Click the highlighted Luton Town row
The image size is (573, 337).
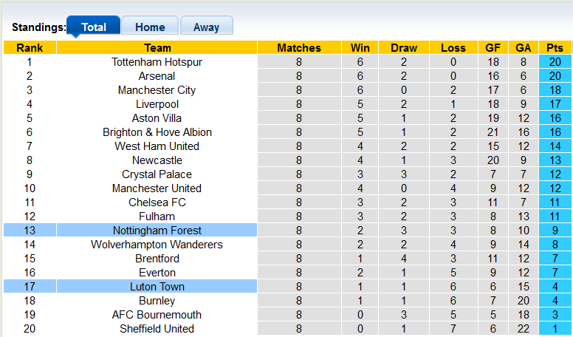[157, 287]
